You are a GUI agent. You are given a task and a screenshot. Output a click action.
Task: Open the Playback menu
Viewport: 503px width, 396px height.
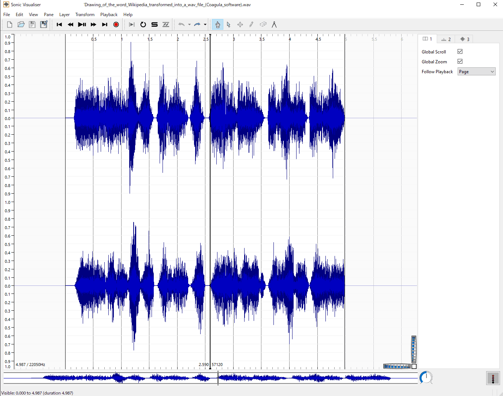pos(109,15)
